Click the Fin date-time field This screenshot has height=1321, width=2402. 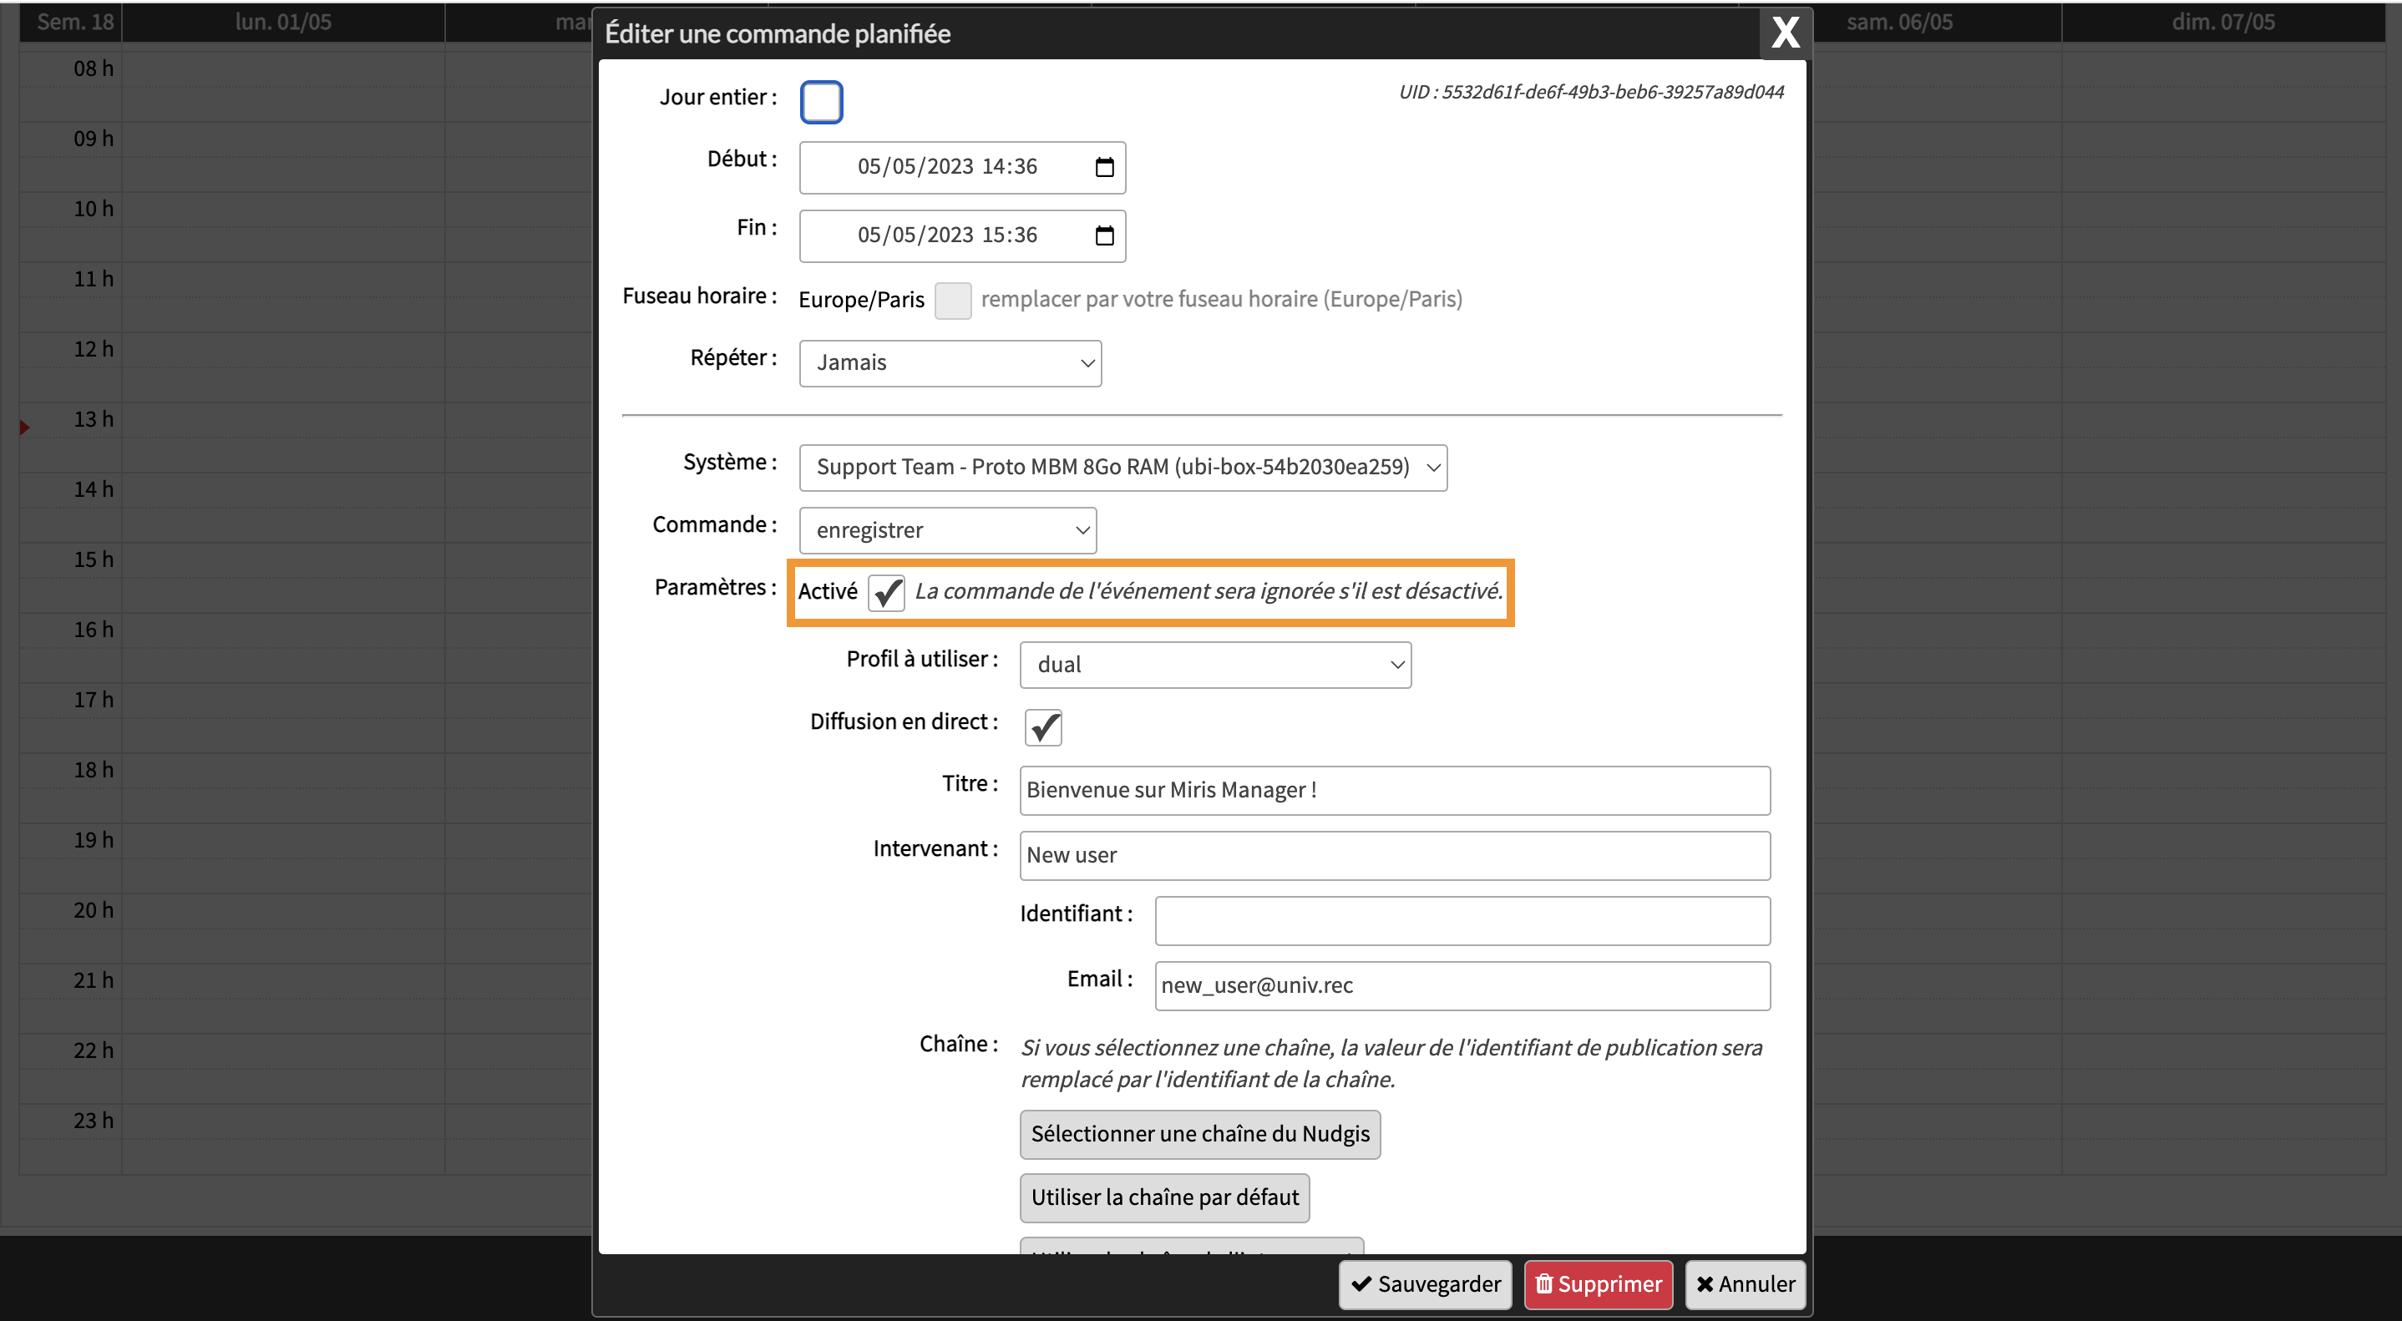pyautogui.click(x=962, y=235)
